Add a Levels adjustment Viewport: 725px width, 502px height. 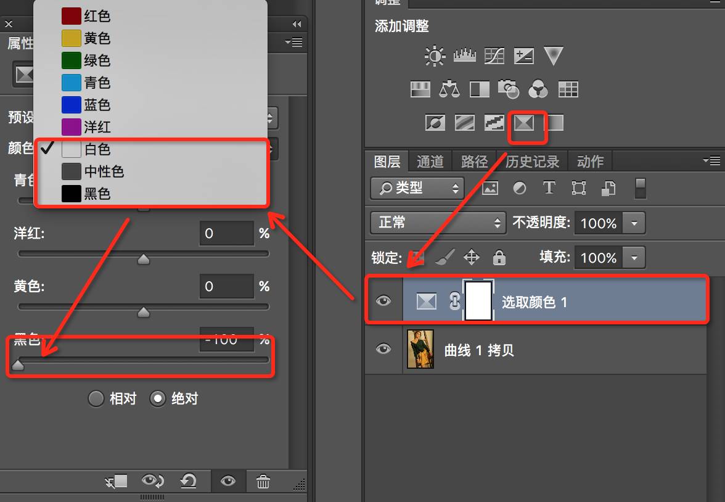pos(465,56)
